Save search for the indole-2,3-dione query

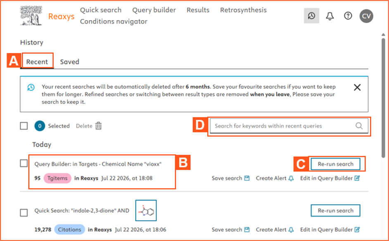(x=230, y=229)
